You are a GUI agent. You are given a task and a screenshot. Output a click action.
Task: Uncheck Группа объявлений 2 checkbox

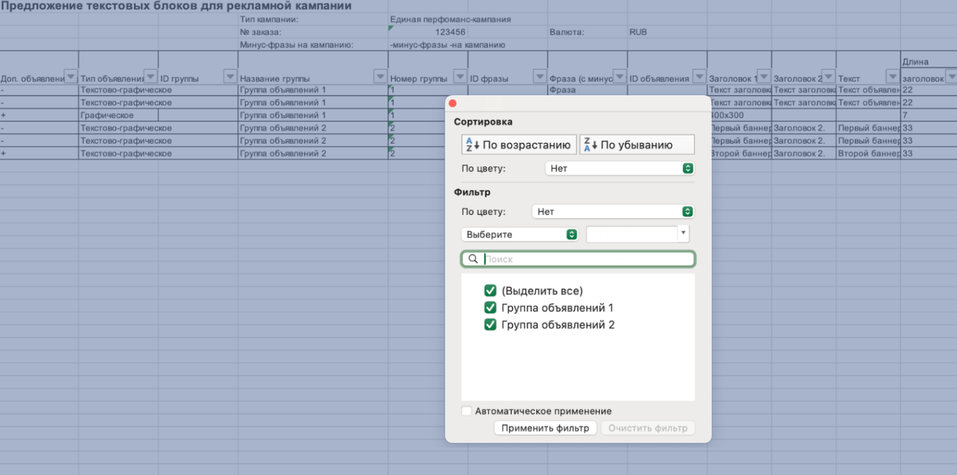[x=490, y=324]
